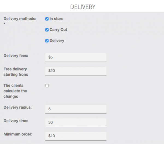This screenshot has width=164, height=144.
Task: Click the Delivery methods field label
Action: point(20,19)
